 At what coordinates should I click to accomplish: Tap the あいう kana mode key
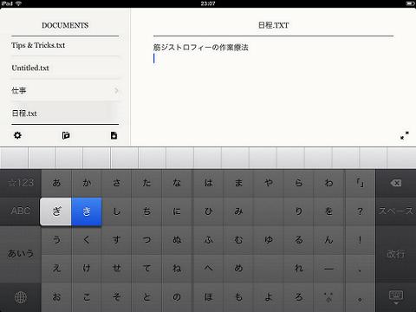click(21, 254)
